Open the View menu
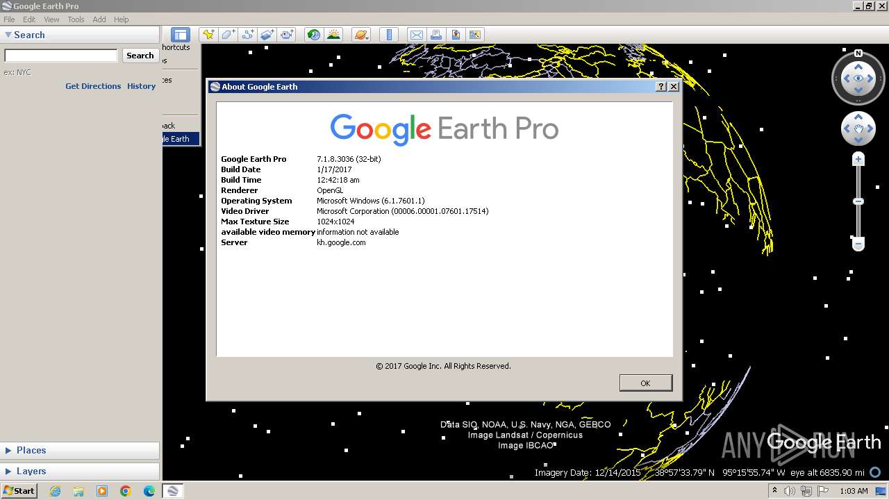Image resolution: width=889 pixels, height=500 pixels. [x=51, y=19]
